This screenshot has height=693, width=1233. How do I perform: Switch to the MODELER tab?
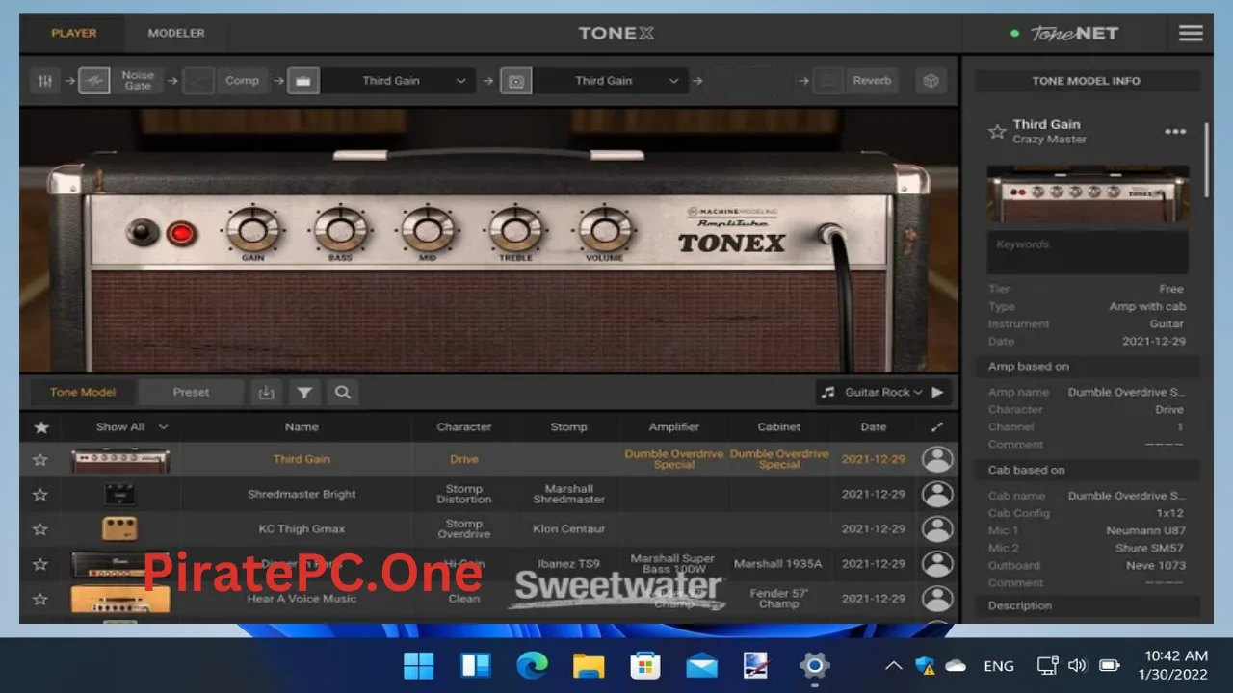pos(176,33)
